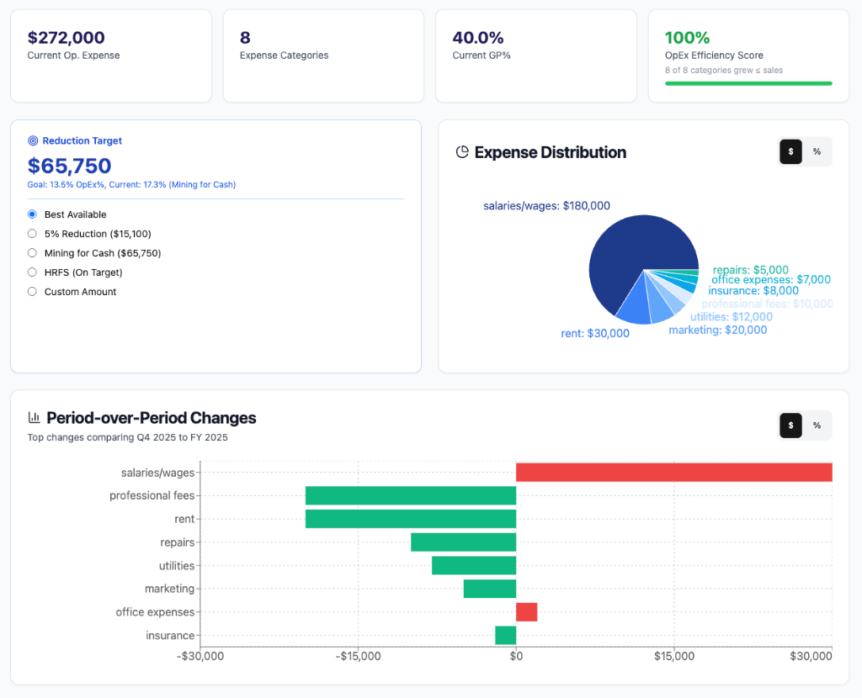Click the green rent change bar
This screenshot has width=862, height=698.
click(x=411, y=519)
